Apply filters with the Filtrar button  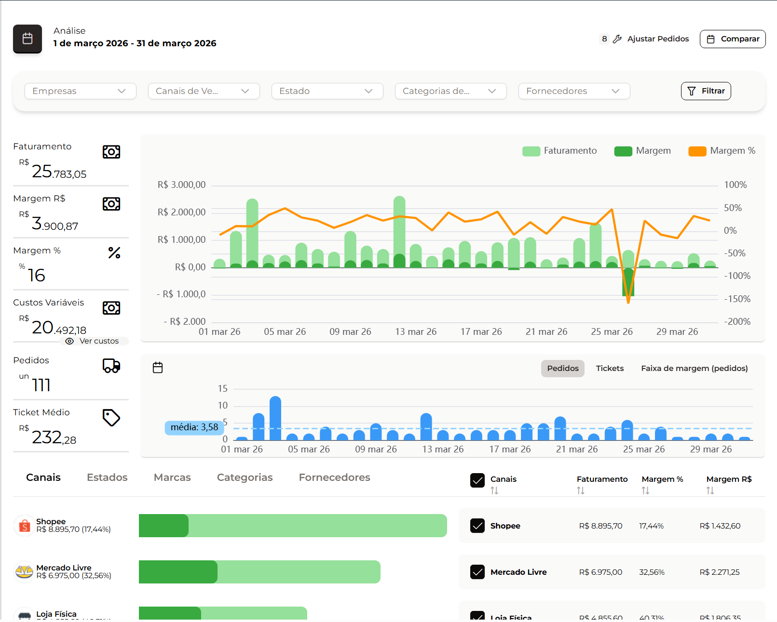(x=706, y=91)
